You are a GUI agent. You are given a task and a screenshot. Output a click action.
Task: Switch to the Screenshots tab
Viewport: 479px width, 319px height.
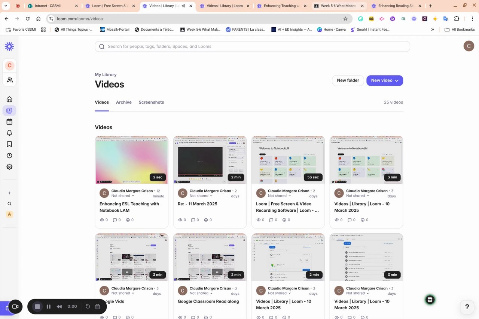pos(151,102)
